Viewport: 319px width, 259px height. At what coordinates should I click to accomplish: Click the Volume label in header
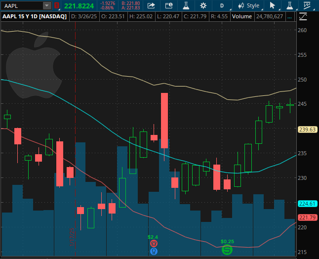(x=241, y=16)
